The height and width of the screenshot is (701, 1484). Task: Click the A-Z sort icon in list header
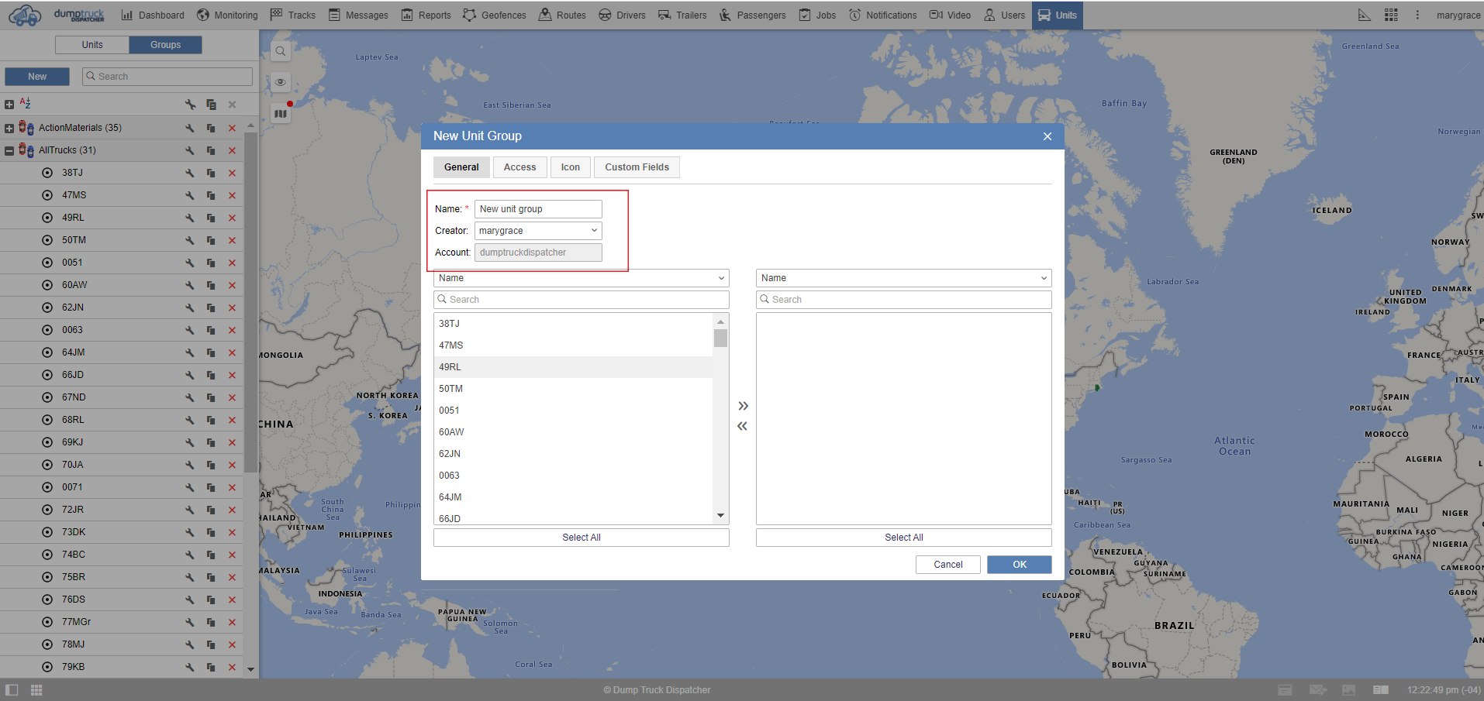25,103
